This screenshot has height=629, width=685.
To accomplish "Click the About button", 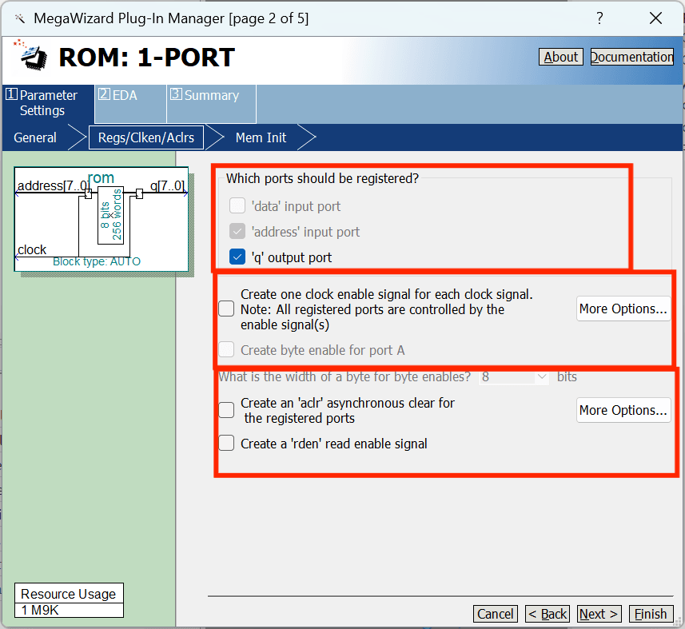I will pyautogui.click(x=560, y=57).
